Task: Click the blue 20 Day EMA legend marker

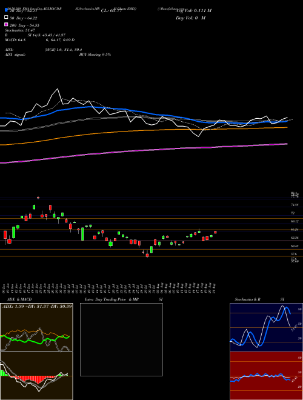Action: pyautogui.click(x=7, y=10)
